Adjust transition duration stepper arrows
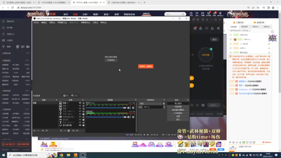 click(164, 107)
